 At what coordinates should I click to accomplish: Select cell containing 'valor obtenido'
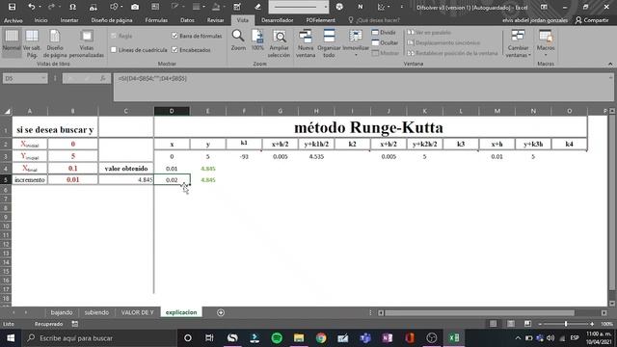coord(126,169)
